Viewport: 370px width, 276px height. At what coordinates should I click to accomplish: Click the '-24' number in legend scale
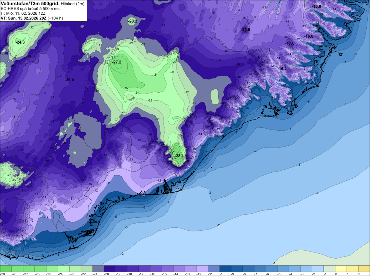[60, 274]
